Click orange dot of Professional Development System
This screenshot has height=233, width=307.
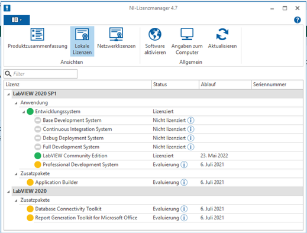click(37, 164)
